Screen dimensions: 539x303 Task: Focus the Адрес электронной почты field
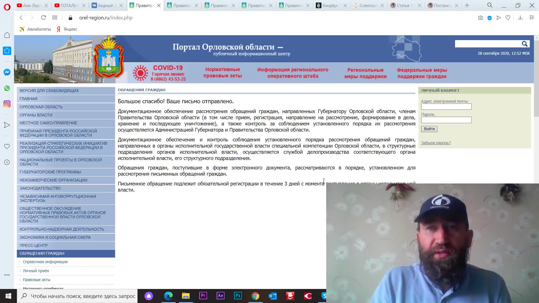(446, 107)
